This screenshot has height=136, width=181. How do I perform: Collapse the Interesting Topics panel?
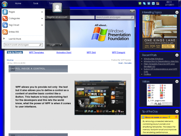click(177, 12)
